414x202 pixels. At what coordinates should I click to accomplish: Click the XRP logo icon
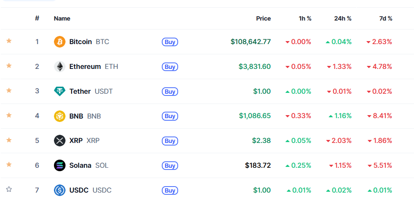tap(60, 140)
